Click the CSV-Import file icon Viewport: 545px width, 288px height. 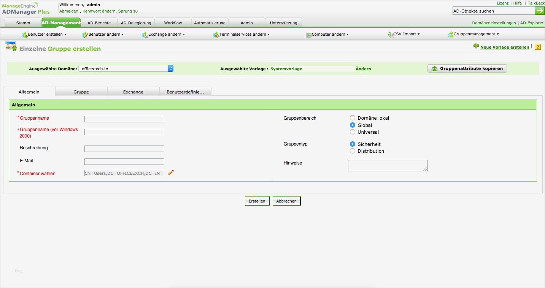[391, 35]
